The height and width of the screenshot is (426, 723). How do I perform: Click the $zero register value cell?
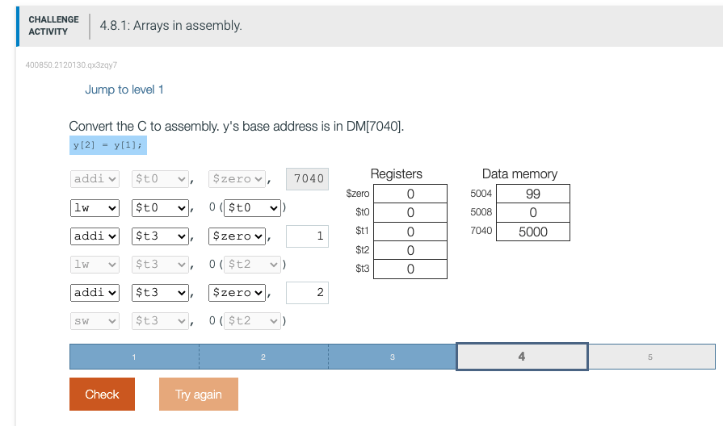pos(410,194)
